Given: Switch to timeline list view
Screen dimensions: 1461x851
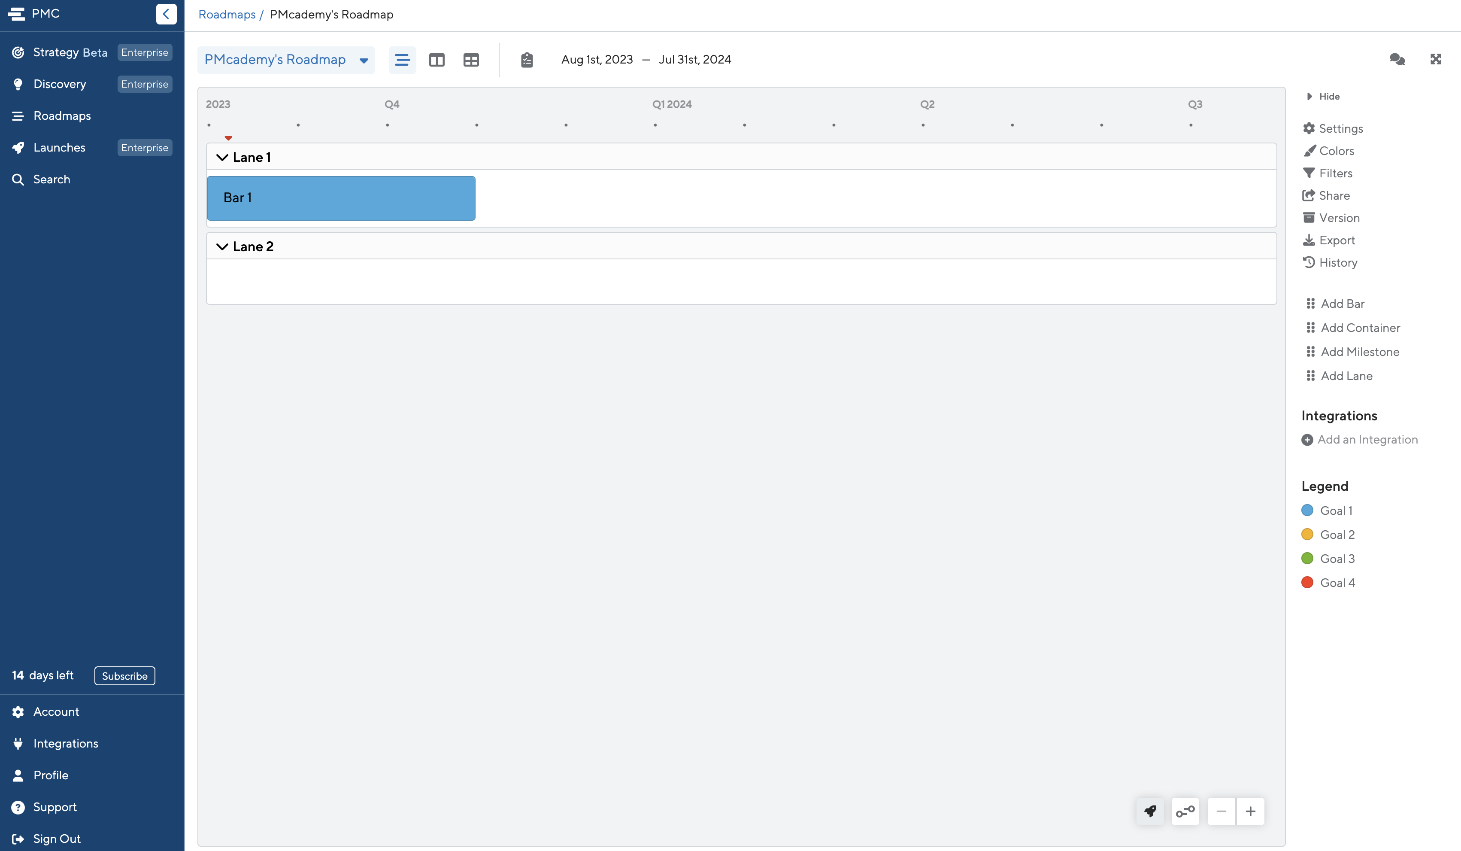Looking at the screenshot, I should pos(402,60).
